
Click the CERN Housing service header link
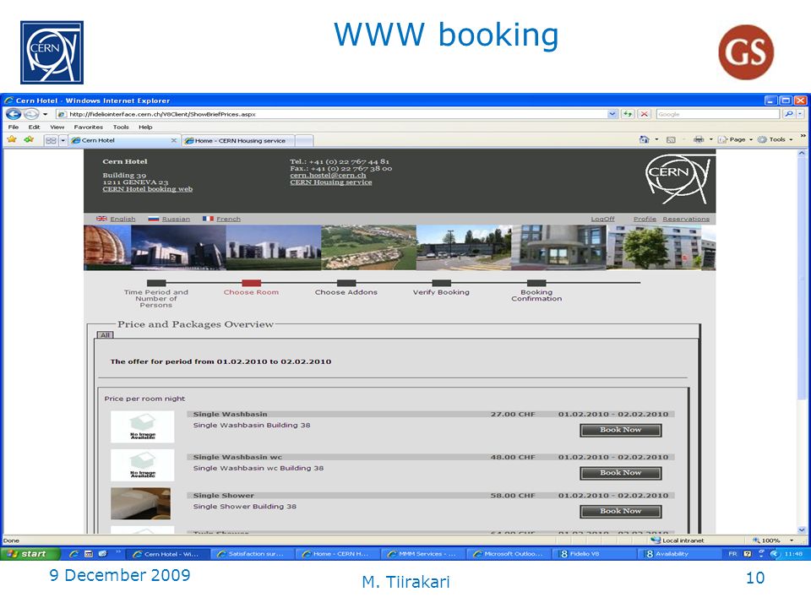point(331,182)
